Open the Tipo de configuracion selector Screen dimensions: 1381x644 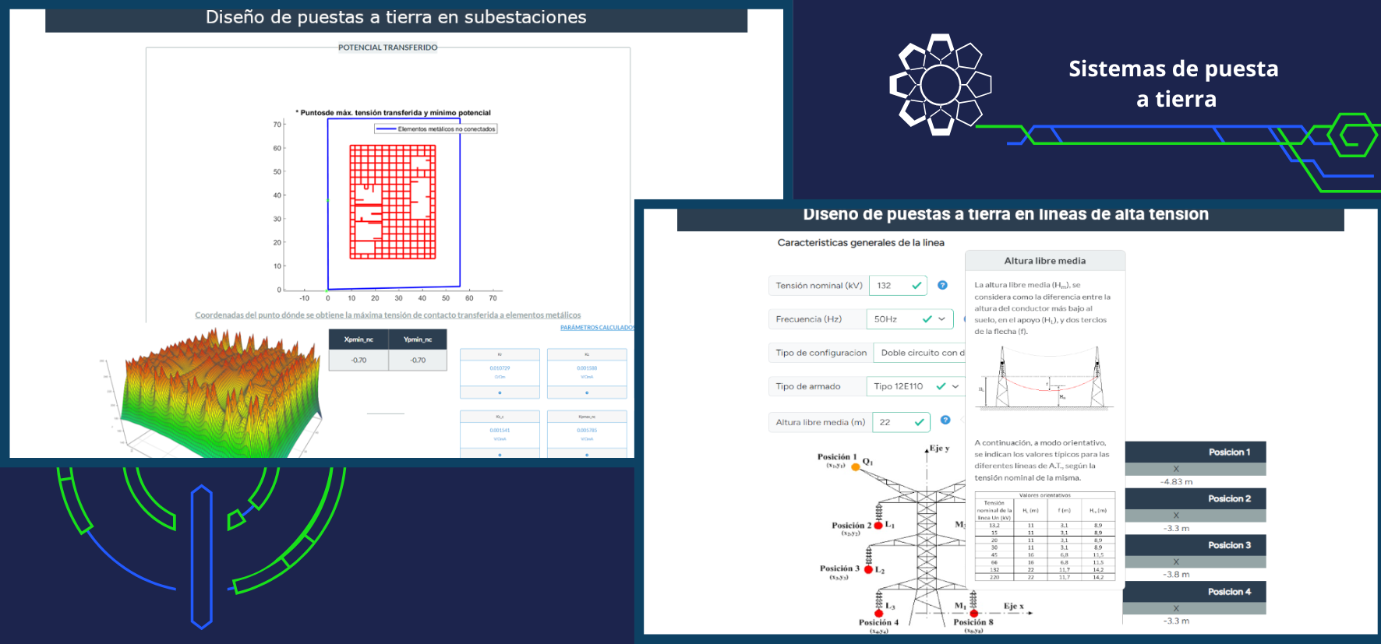click(x=920, y=353)
